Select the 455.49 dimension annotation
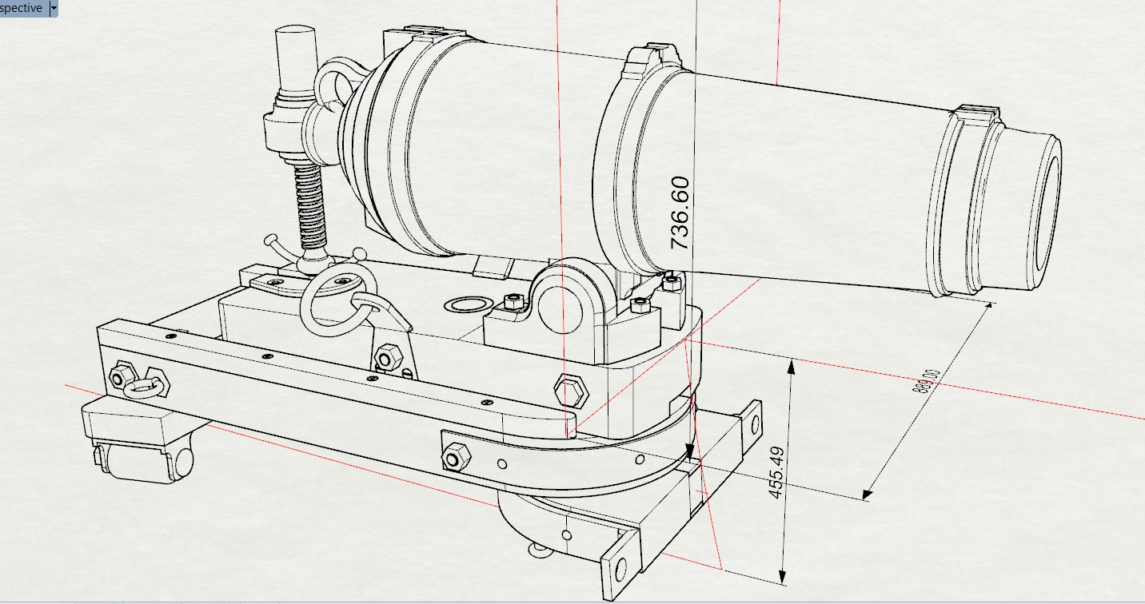1145x604 pixels. pos(776,471)
